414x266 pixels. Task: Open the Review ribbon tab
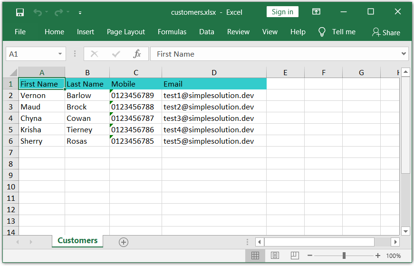(238, 32)
